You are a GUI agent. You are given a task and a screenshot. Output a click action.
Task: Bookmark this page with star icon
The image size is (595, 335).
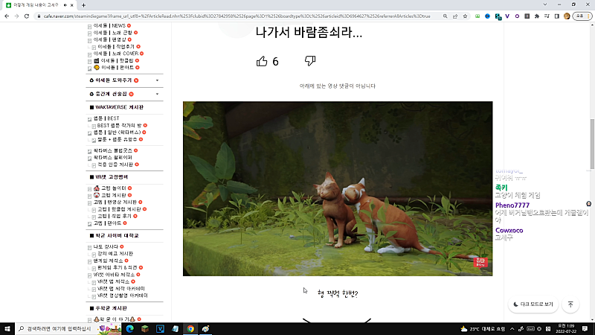pyautogui.click(x=465, y=16)
